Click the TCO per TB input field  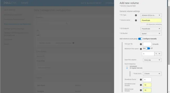pos(147,44)
